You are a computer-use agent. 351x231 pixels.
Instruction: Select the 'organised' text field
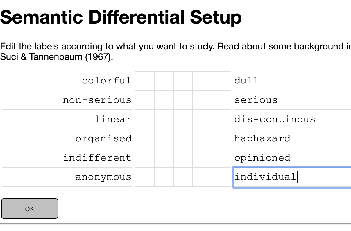(103, 138)
